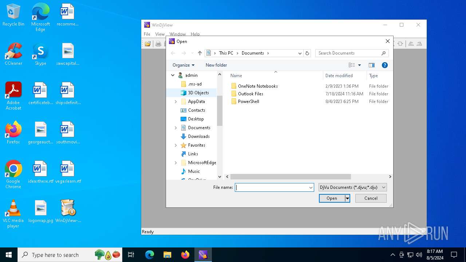Click the New folder button
The height and width of the screenshot is (262, 466).
[216, 65]
